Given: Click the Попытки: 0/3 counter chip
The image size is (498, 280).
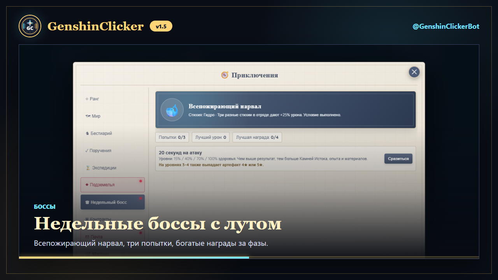Looking at the screenshot, I should 172,137.
